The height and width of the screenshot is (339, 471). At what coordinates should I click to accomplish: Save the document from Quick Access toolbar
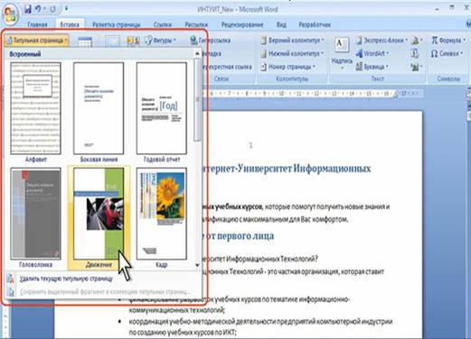point(28,9)
